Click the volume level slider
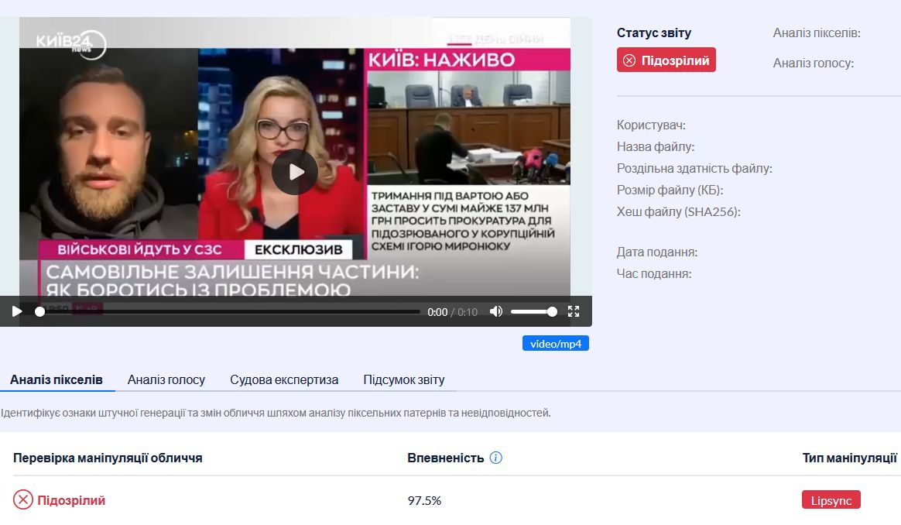Screen dimensions: 901x525 [533, 311]
